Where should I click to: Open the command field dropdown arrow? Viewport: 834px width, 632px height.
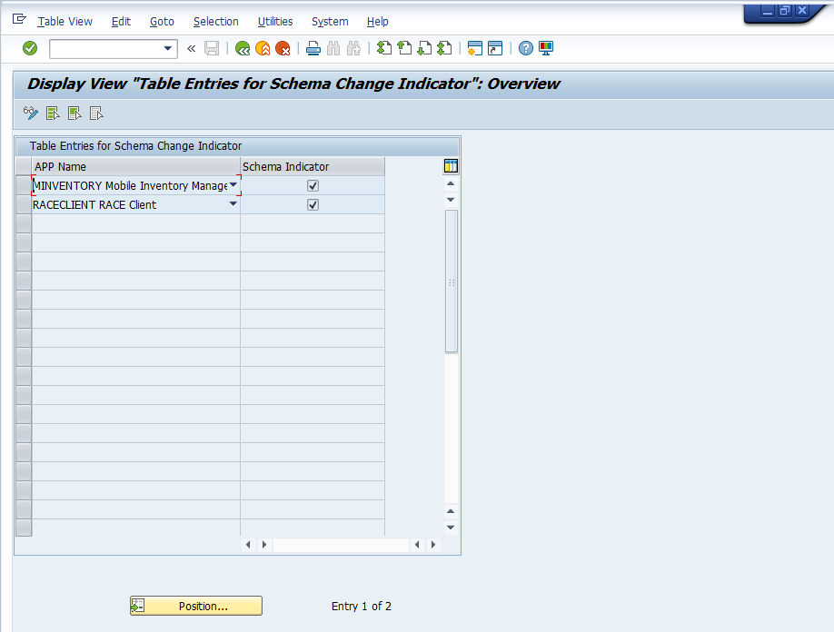pos(168,48)
